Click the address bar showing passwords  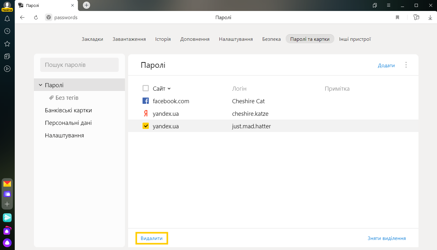tap(66, 18)
